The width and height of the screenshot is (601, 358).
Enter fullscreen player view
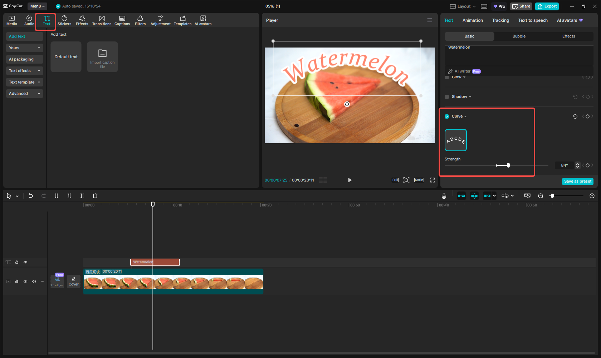(x=432, y=180)
